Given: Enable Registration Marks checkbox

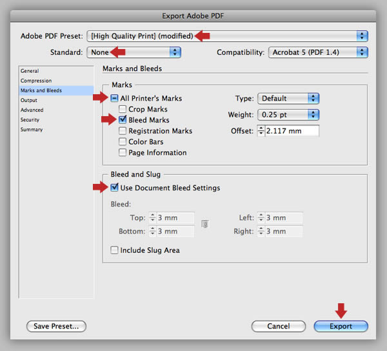Looking at the screenshot, I should click(123, 130).
